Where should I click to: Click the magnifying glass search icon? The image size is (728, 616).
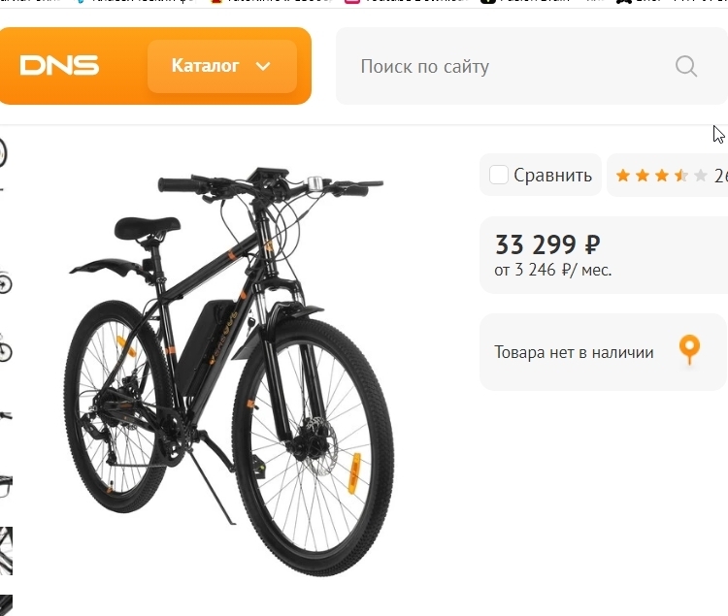click(x=686, y=66)
